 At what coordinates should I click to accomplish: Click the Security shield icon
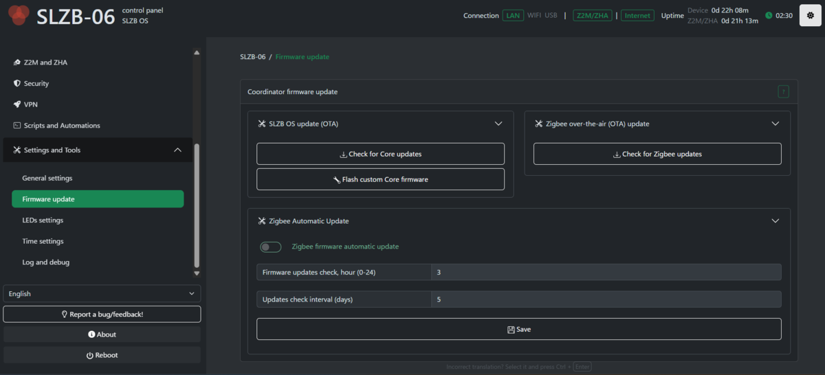[17, 84]
